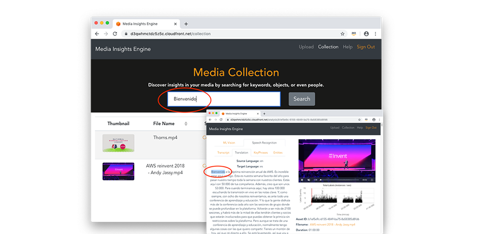Image resolution: width=496 pixels, height=234 pixels.
Task: Reload the analysis page
Action: pos(221,120)
